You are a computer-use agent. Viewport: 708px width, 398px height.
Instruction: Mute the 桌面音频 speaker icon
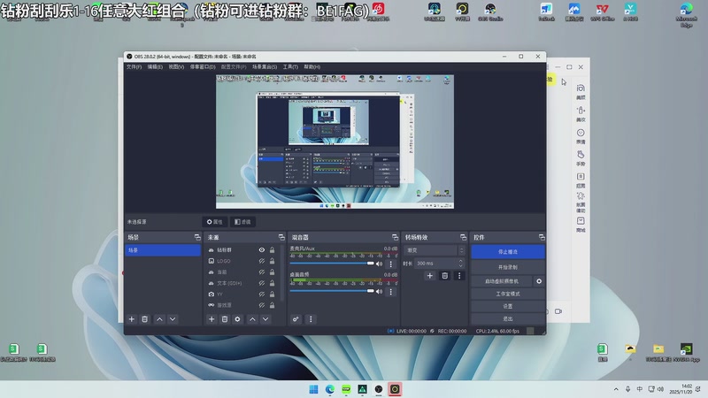pos(380,292)
